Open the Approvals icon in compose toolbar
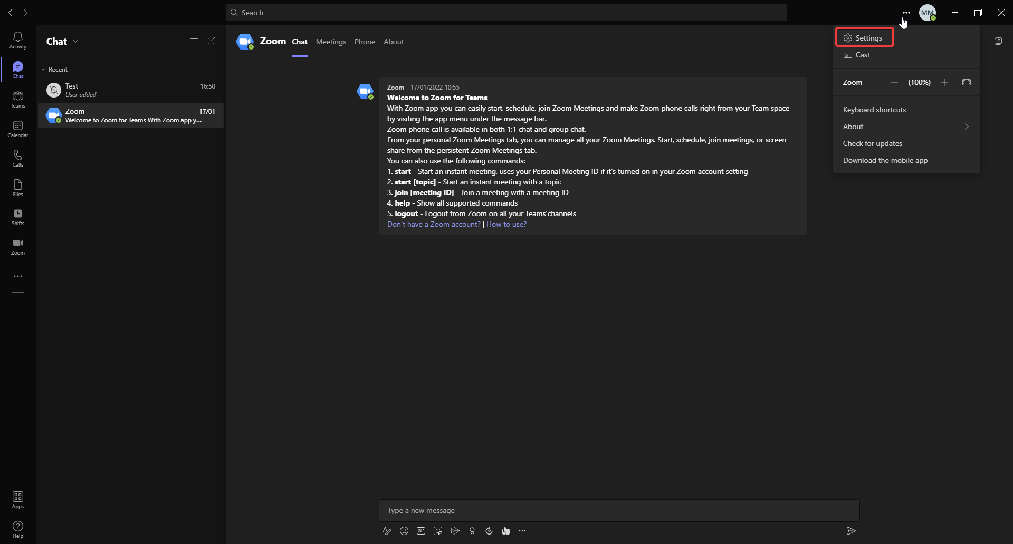 (489, 531)
